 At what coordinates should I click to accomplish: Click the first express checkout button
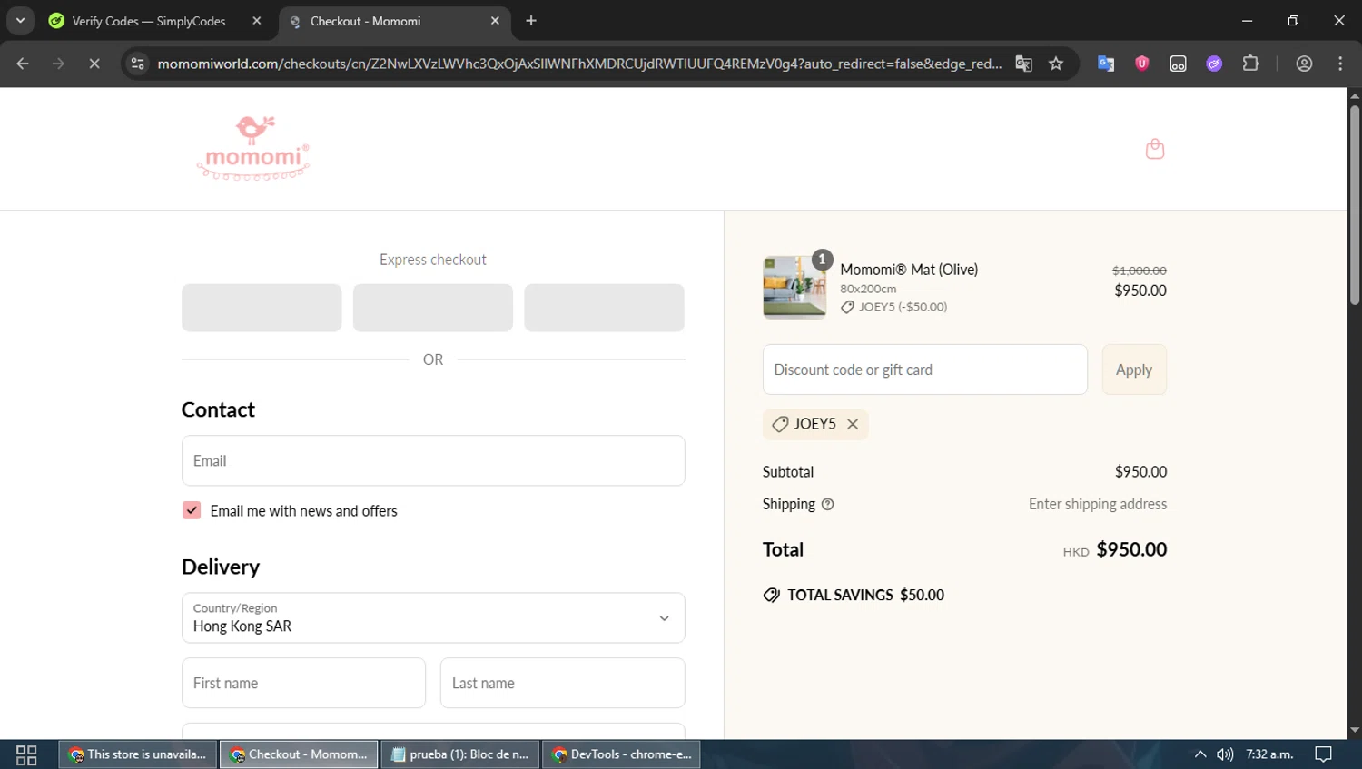[262, 308]
